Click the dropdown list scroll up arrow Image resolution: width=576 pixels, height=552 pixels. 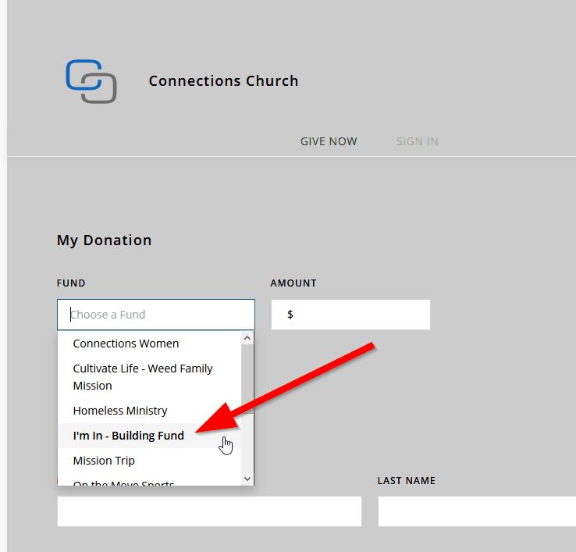247,338
